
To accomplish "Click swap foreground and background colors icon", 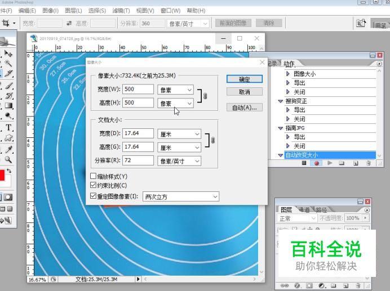I will pos(9,171).
